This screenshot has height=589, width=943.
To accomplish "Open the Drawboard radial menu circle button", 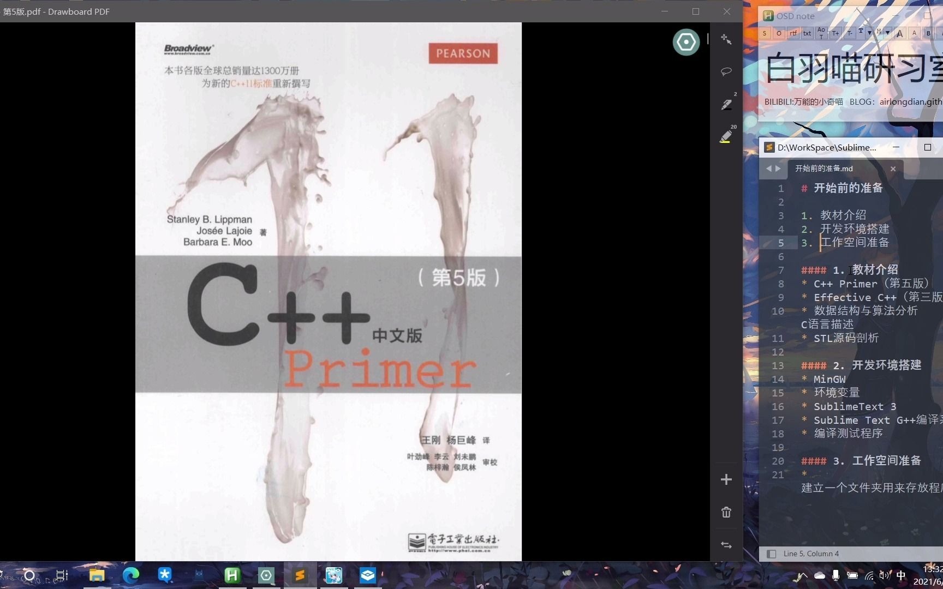I will coord(686,42).
